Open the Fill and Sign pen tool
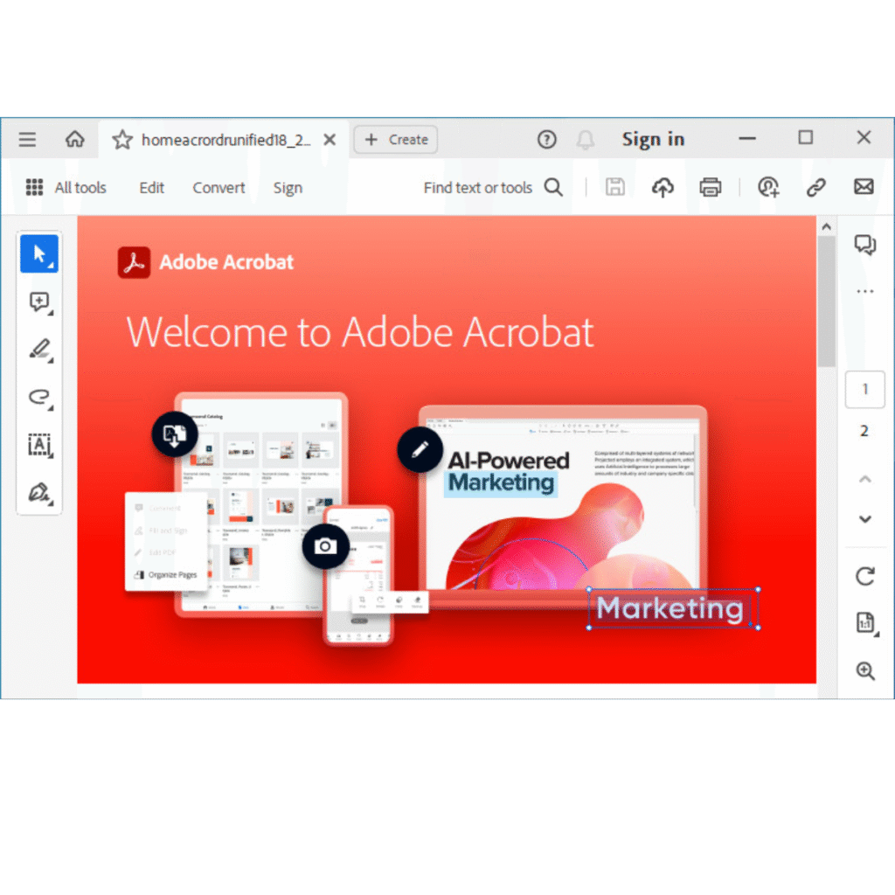The height and width of the screenshot is (895, 895). tap(39, 492)
